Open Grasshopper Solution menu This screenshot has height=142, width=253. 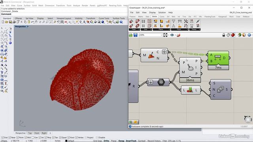tap(162, 12)
